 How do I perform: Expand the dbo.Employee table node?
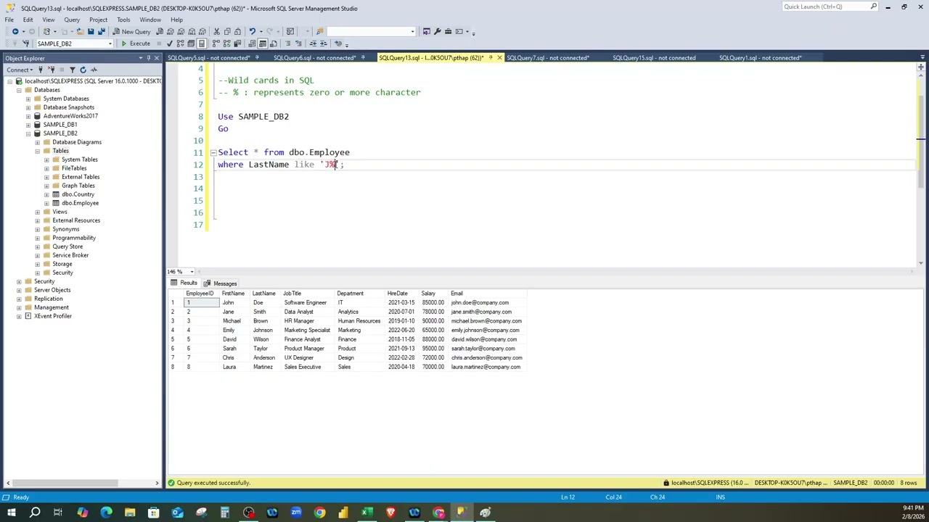[x=46, y=203]
